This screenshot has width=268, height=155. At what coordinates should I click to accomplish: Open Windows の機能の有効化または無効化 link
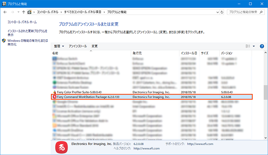tap(28, 42)
